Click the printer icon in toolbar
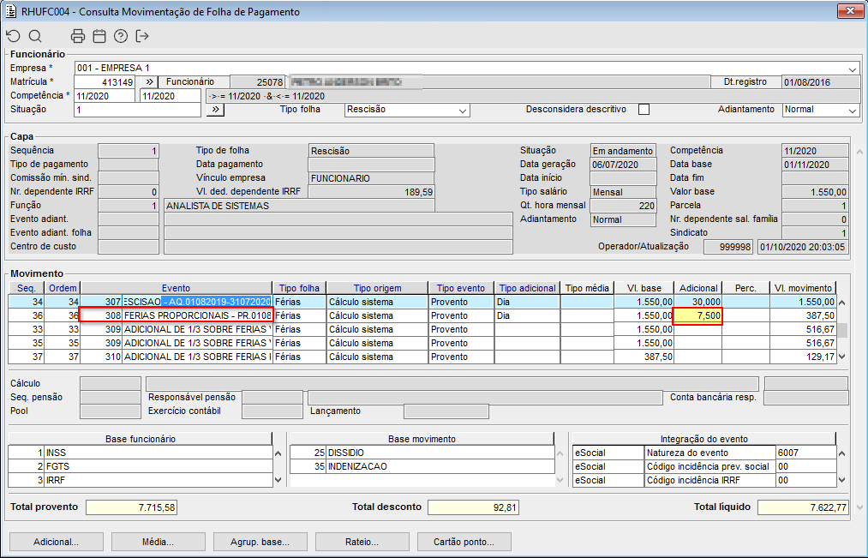The width and height of the screenshot is (868, 558). tap(78, 36)
